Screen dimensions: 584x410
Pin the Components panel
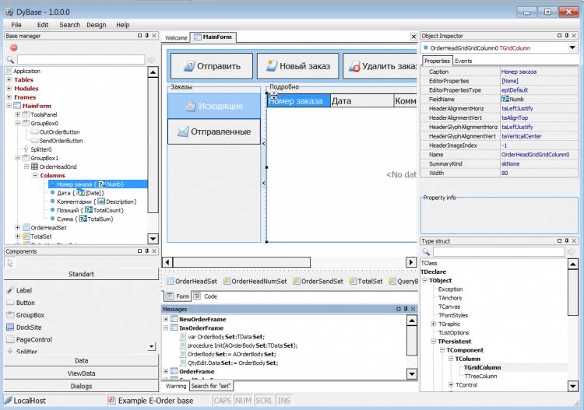[x=146, y=251]
